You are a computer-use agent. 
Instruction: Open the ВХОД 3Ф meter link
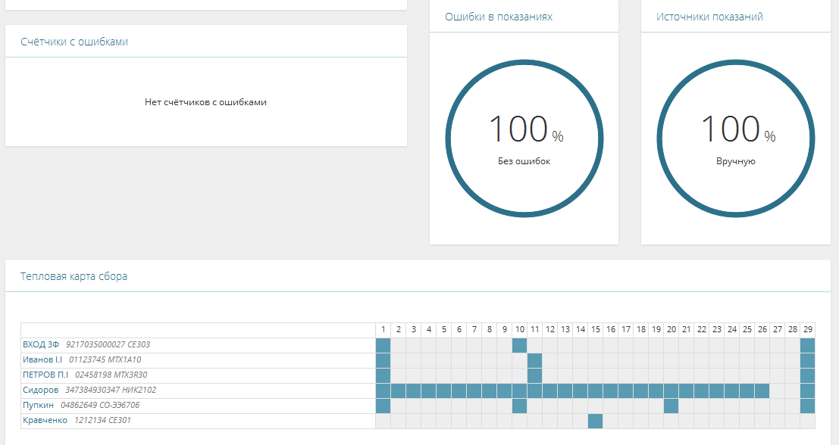pyautogui.click(x=41, y=345)
